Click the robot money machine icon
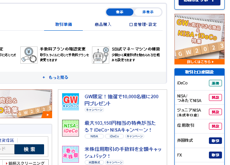 100,55
